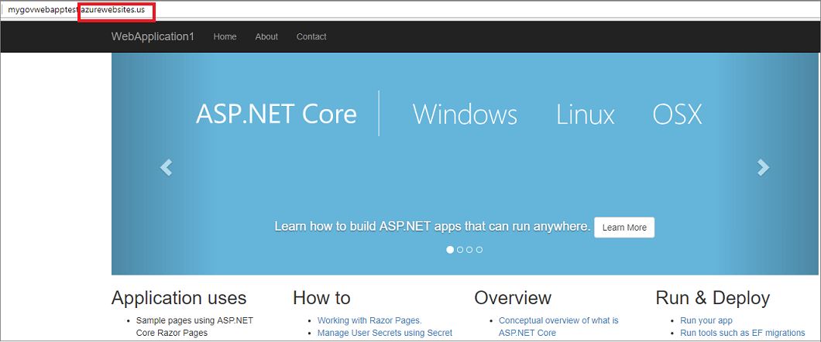Image resolution: width=821 pixels, height=342 pixels.
Task: Click the next slide right arrow
Action: [763, 167]
